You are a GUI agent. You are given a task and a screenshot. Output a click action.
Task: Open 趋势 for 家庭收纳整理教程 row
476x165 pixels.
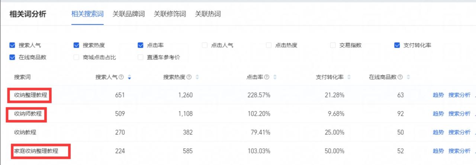(438, 151)
